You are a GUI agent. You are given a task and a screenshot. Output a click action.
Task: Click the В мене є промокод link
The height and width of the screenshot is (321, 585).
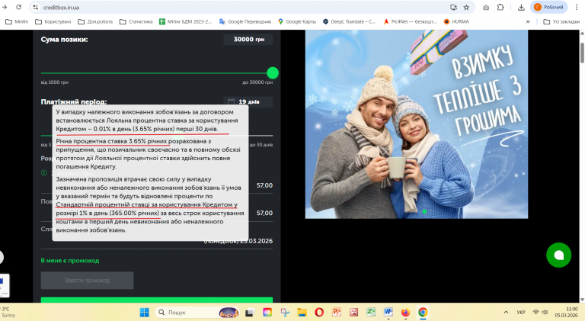tap(70, 261)
